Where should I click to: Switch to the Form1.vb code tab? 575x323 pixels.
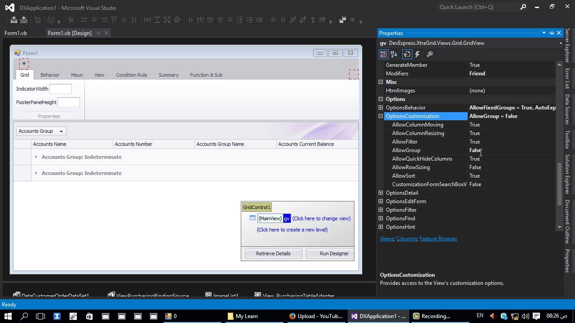[16, 33]
